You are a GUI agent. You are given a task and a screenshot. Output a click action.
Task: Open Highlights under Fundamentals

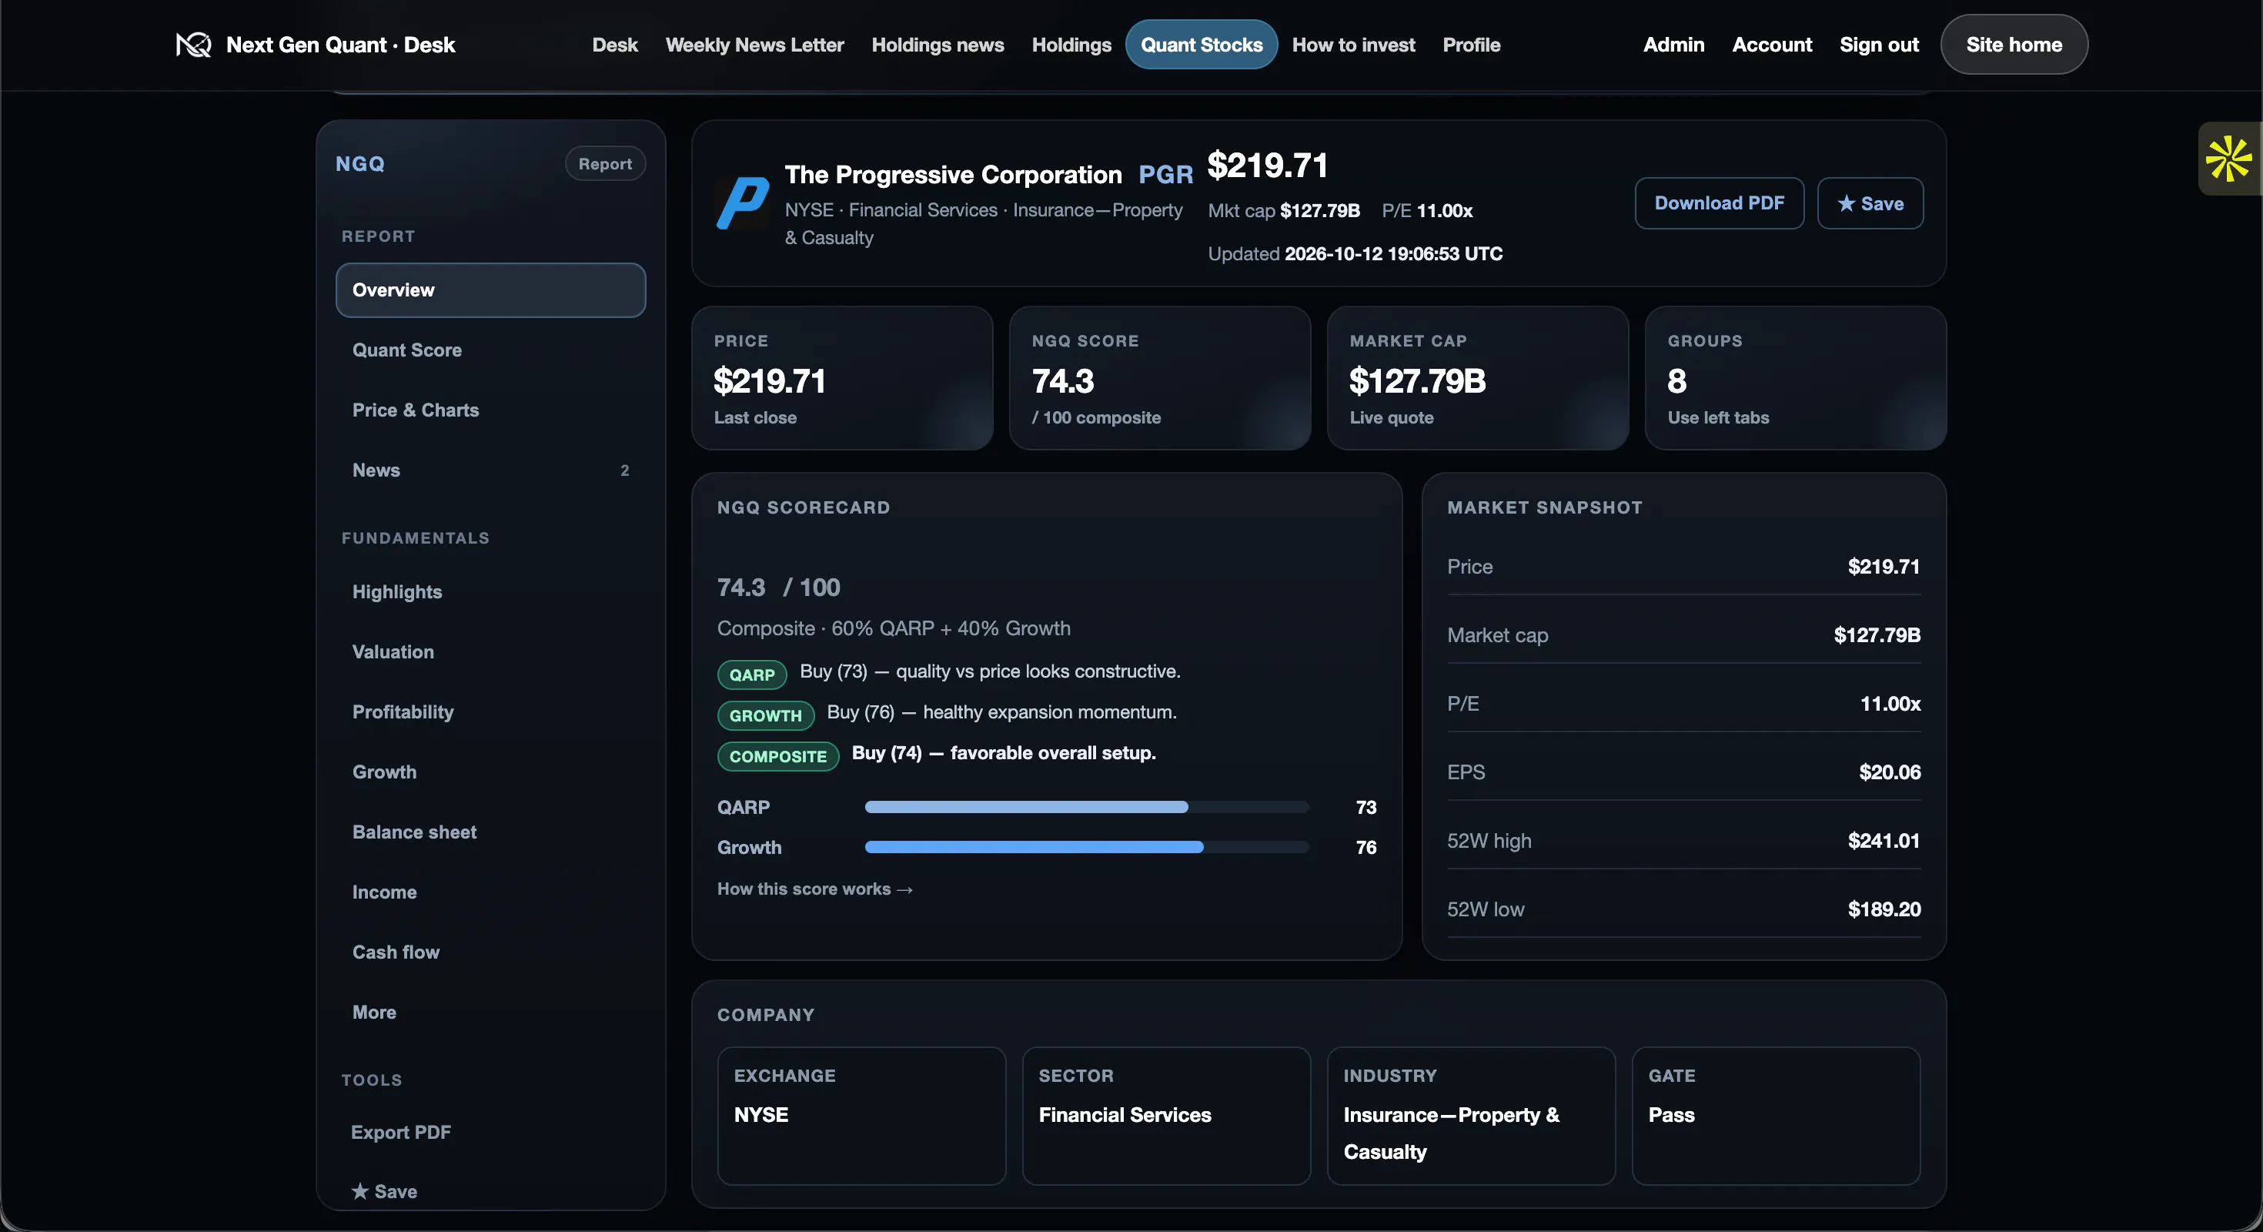[x=490, y=591]
